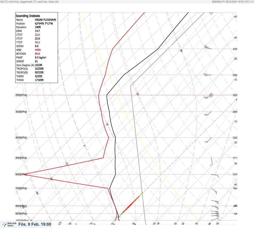This screenshot has width=255, height=228.
Task: Click the position value 62°04'N 7°17'W
Action: click(x=44, y=24)
